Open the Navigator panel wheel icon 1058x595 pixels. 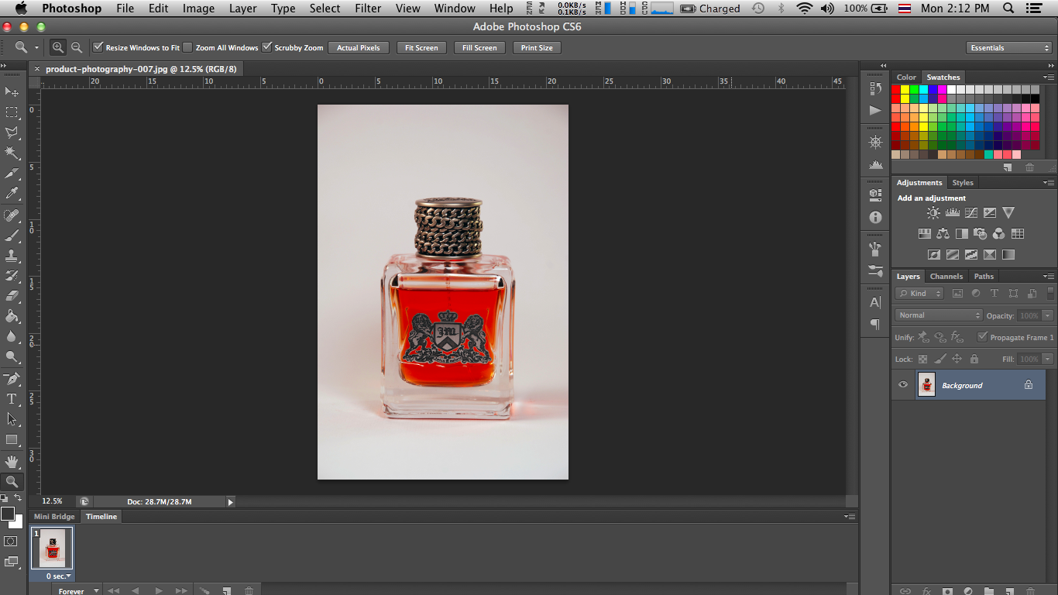tap(876, 143)
